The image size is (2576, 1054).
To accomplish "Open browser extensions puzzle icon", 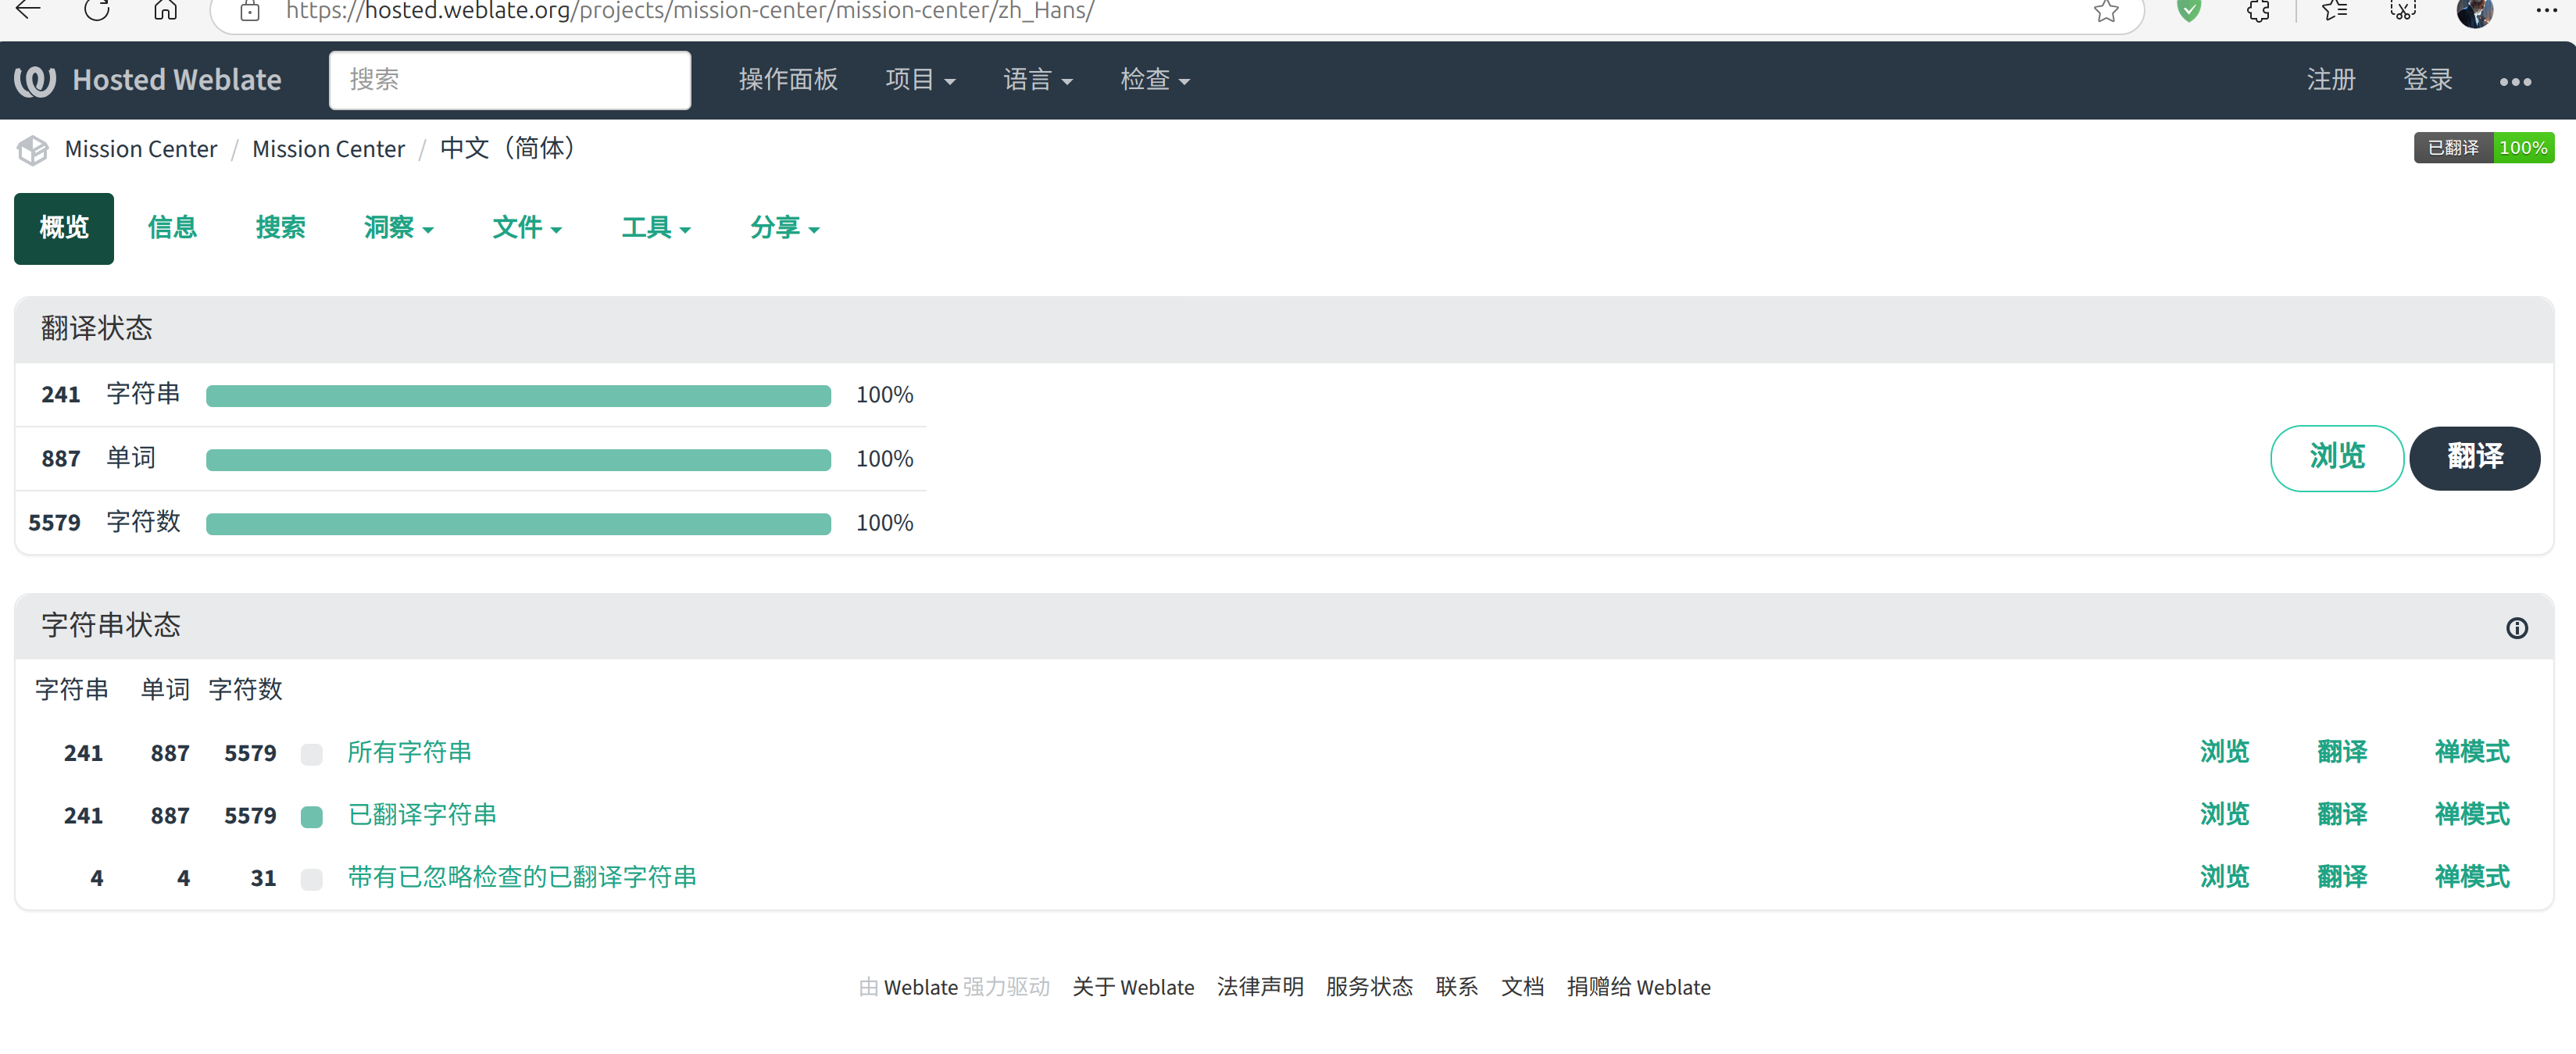I will pyautogui.click(x=2259, y=10).
